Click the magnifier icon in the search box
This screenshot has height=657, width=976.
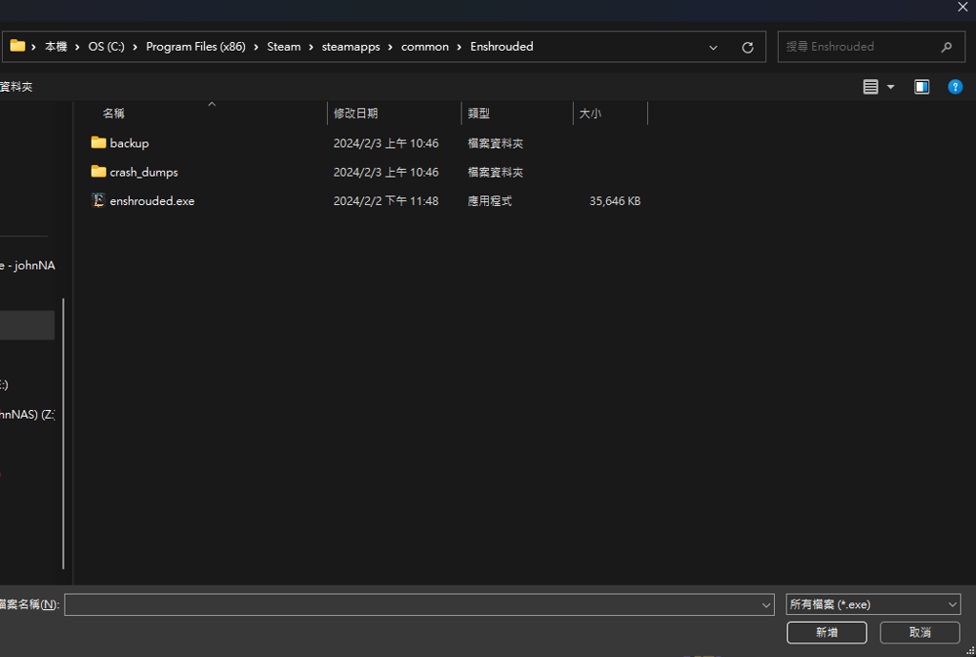947,46
